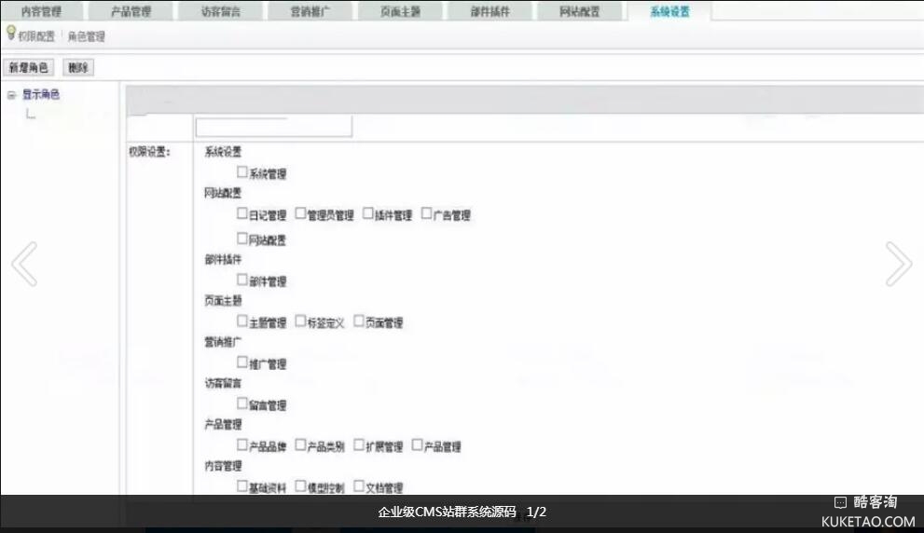This screenshot has width=924, height=533.
Task: Enable the 广告管理 checkbox
Action: tap(426, 213)
